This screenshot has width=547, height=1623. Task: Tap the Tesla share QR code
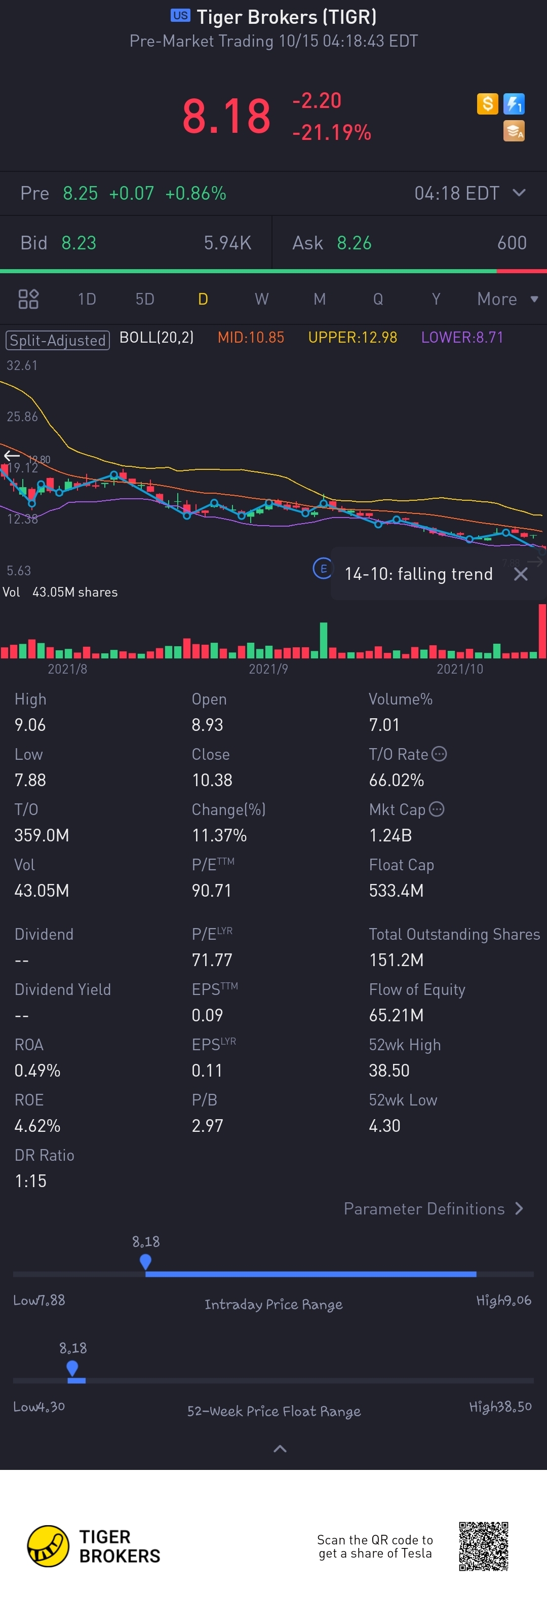[483, 1546]
